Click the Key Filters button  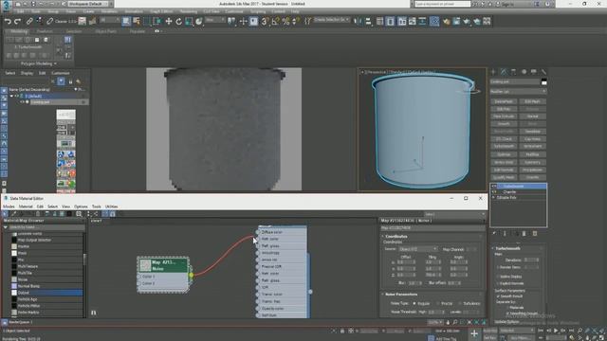click(520, 337)
